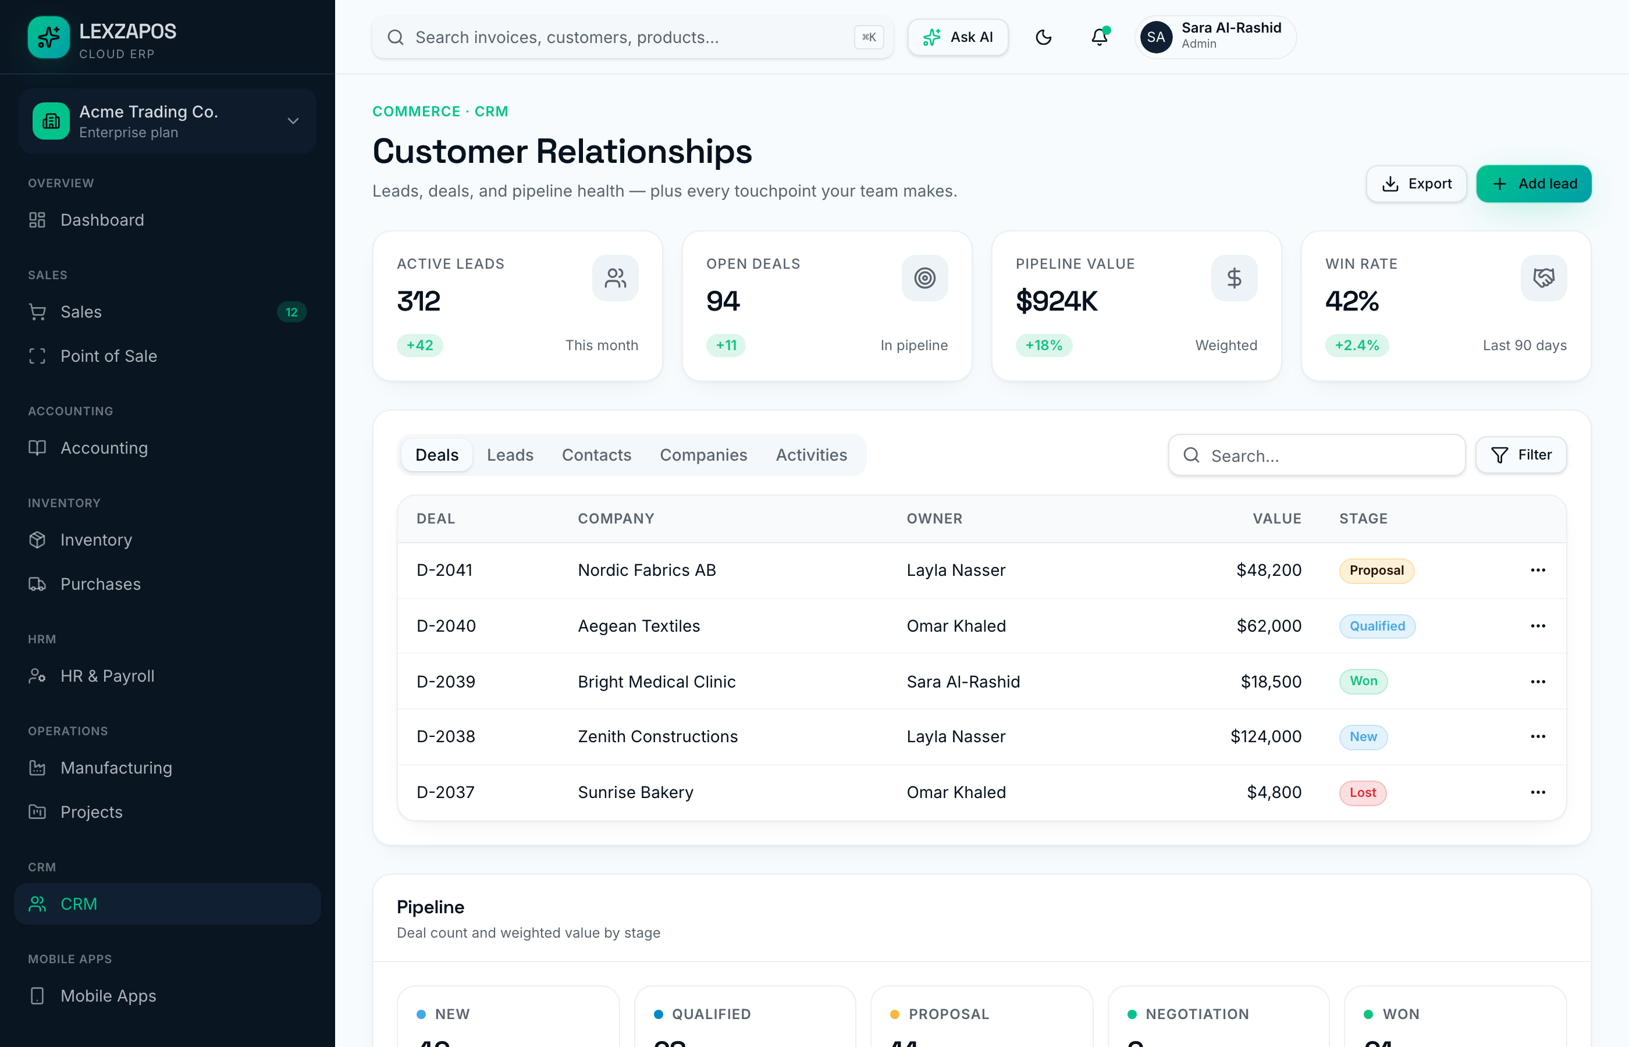Click the HR & Payroll user-gear icon
The image size is (1629, 1047).
[x=37, y=676]
